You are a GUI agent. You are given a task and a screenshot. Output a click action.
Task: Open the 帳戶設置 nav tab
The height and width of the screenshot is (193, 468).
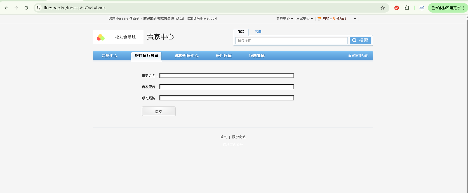pyautogui.click(x=224, y=56)
